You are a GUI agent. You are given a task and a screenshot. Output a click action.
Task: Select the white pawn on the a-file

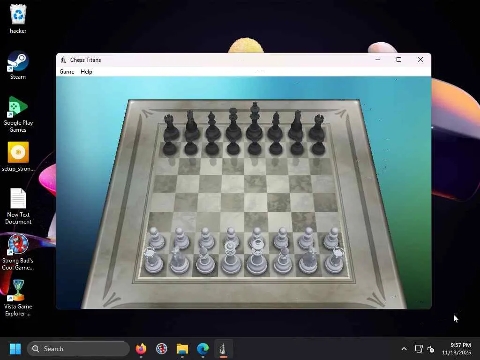tap(157, 238)
